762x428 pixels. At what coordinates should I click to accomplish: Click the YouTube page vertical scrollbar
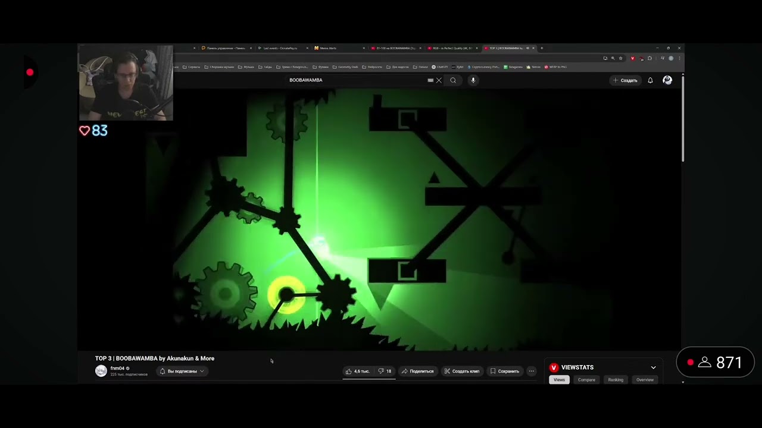tap(683, 119)
